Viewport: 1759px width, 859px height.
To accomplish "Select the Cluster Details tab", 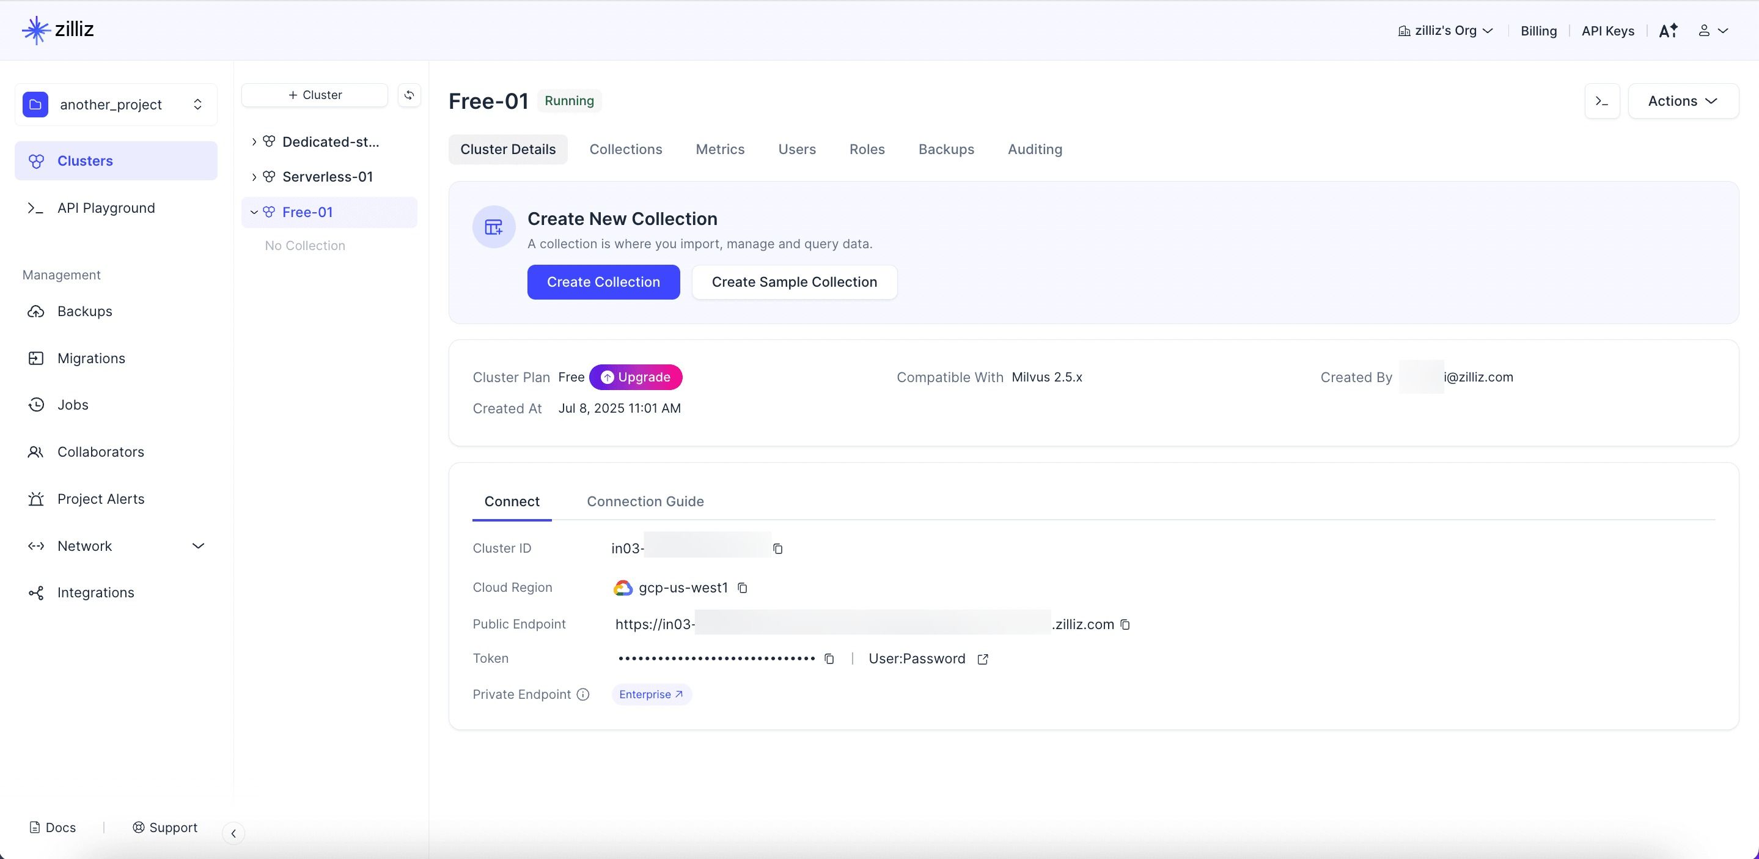I will 508,149.
